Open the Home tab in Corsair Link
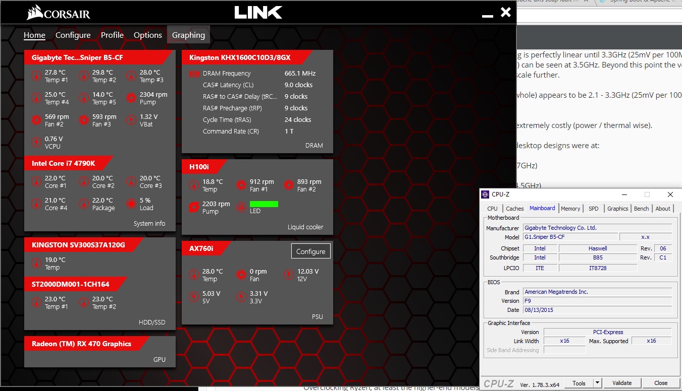This screenshot has width=682, height=391. (34, 35)
